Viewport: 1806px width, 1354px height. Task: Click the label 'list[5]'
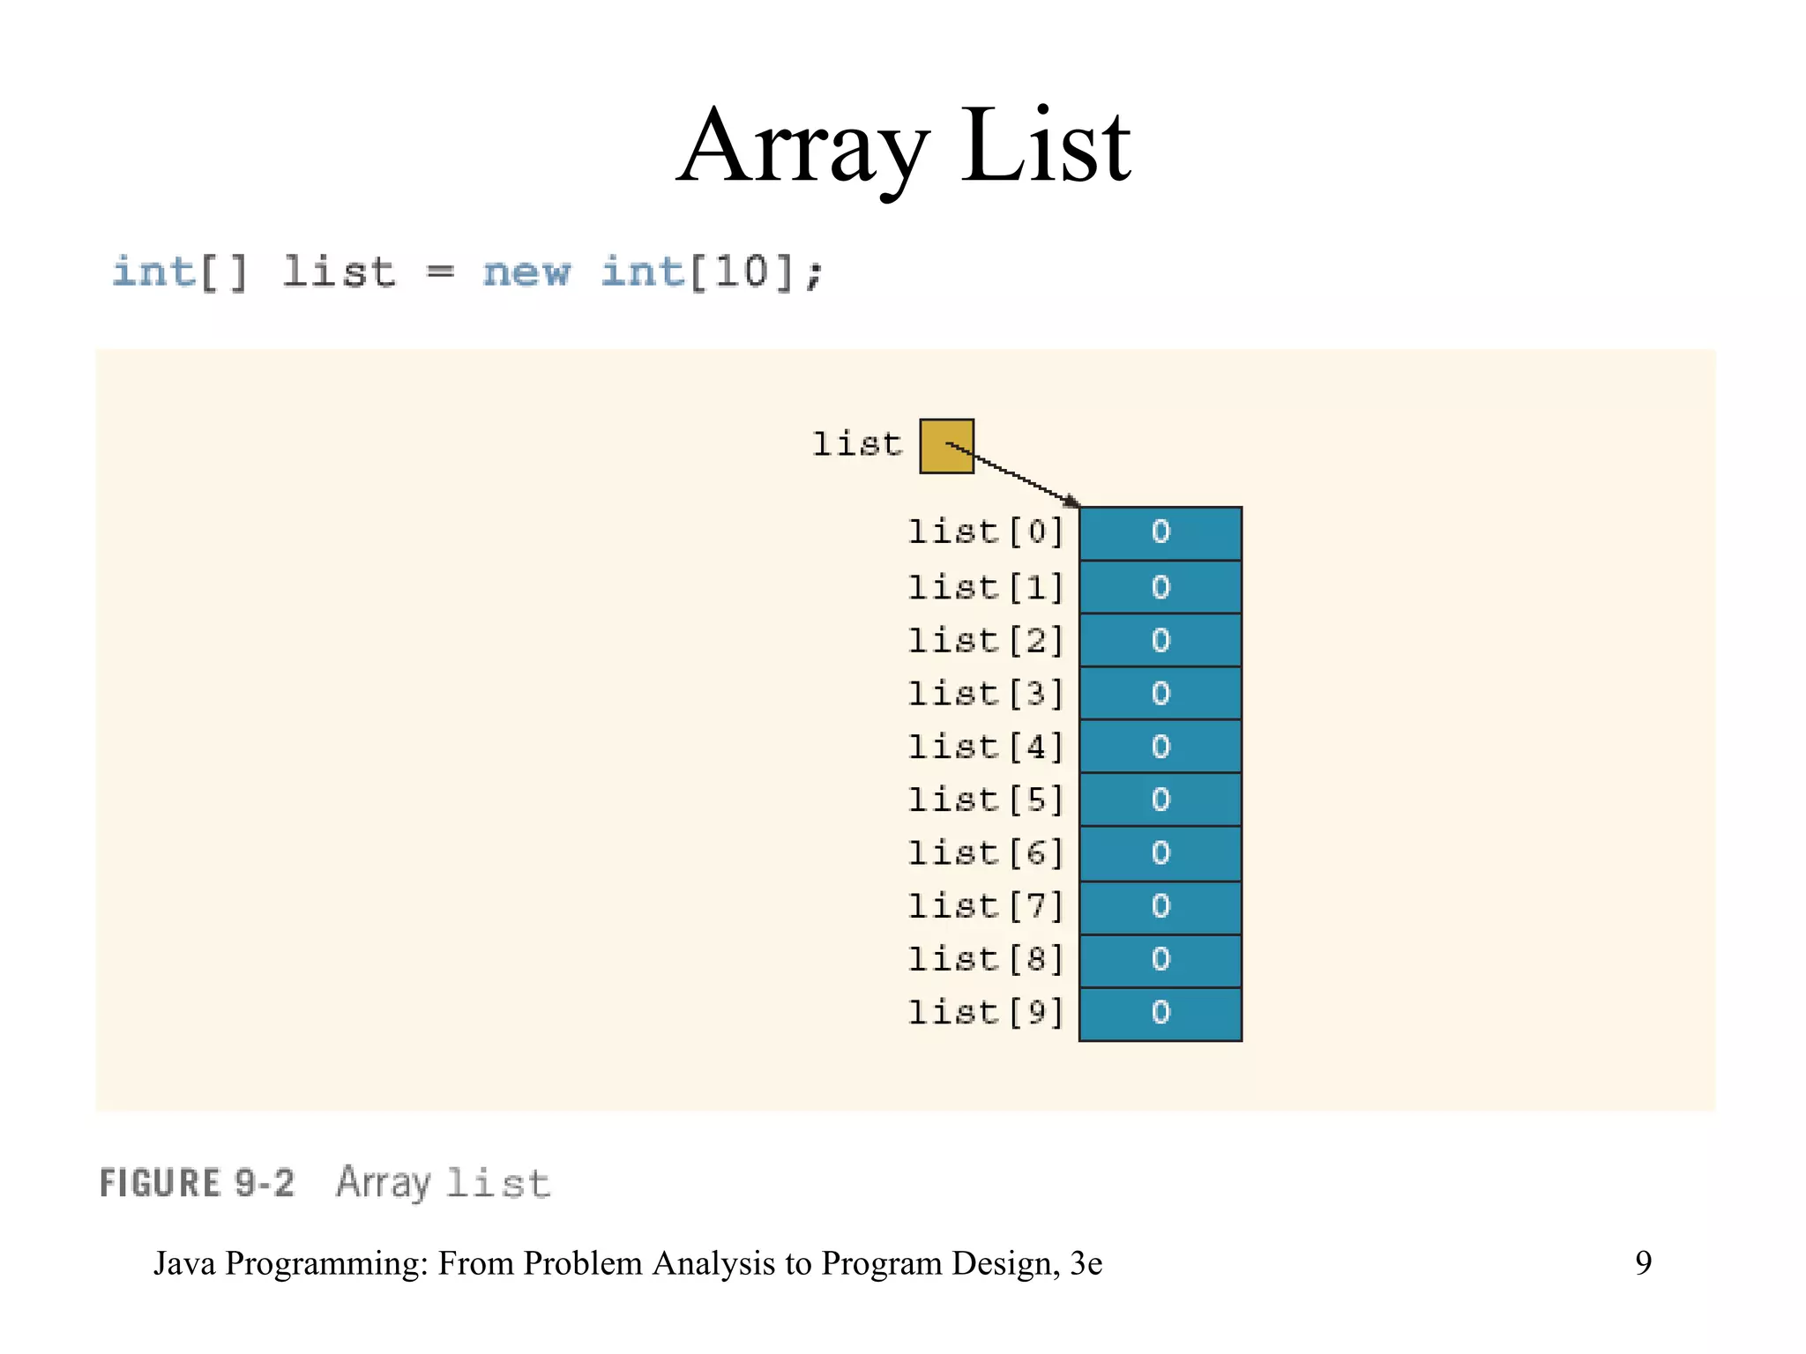click(x=986, y=800)
